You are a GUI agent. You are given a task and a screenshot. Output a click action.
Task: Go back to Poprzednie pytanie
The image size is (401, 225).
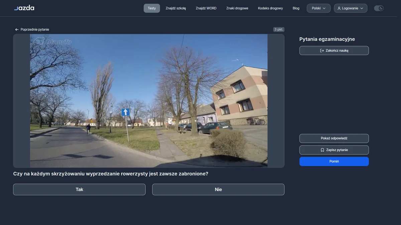coord(32,30)
